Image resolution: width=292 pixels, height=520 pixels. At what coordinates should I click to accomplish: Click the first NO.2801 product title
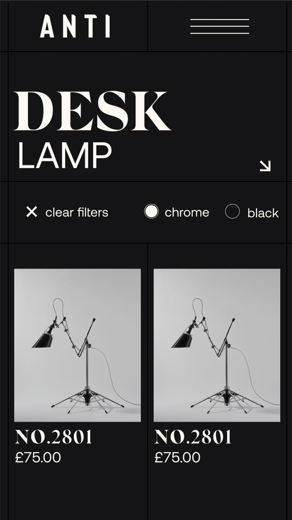click(x=53, y=437)
